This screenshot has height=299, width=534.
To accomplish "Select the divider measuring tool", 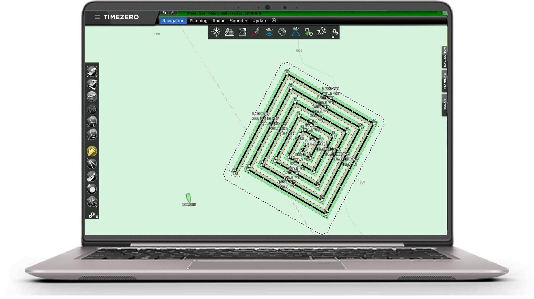I will point(92,164).
